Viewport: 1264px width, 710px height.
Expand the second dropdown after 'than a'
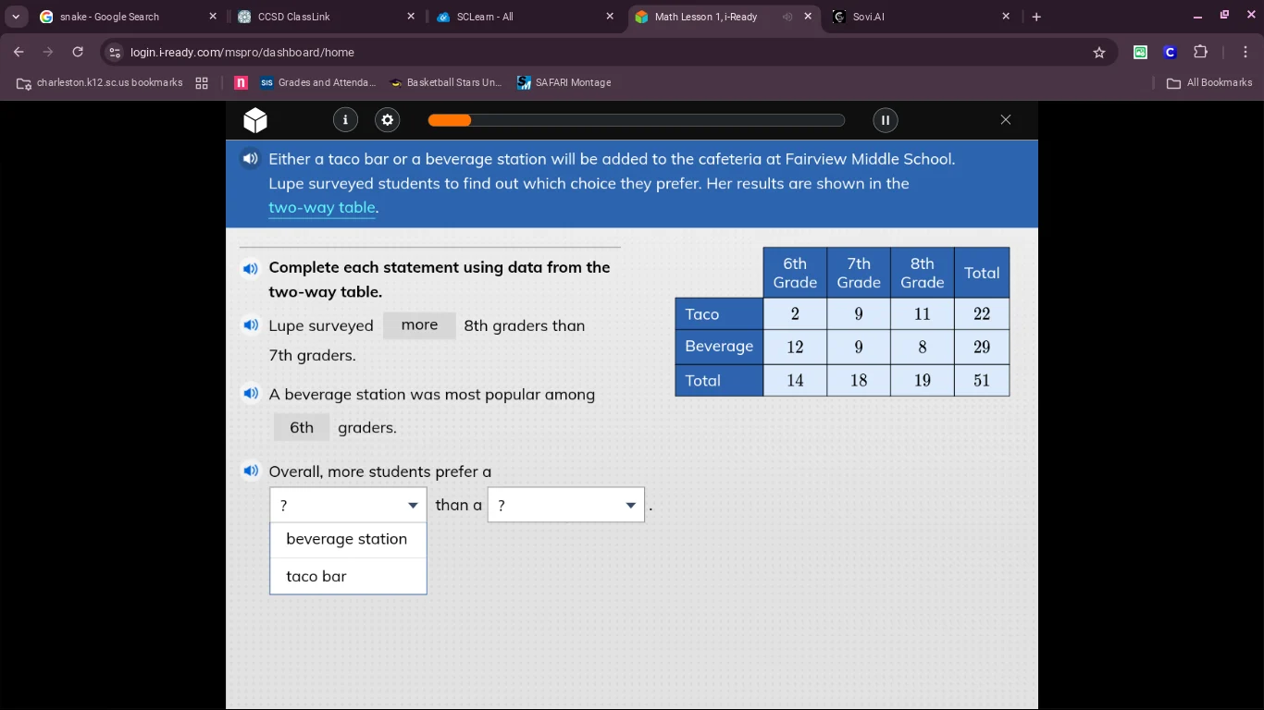coord(565,506)
